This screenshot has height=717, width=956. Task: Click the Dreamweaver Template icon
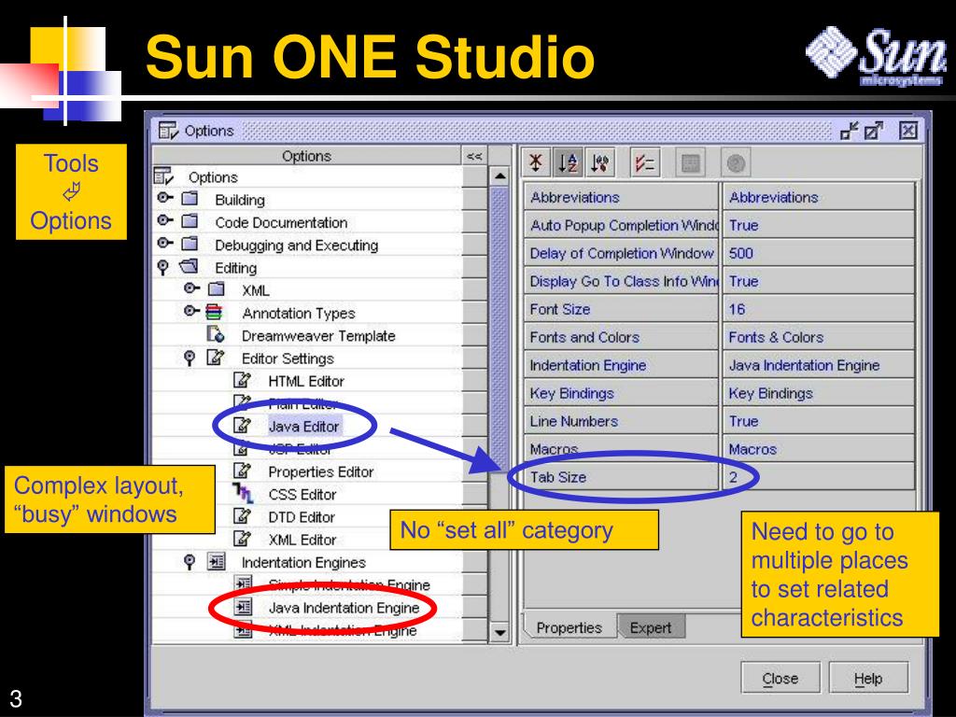pyautogui.click(x=216, y=334)
